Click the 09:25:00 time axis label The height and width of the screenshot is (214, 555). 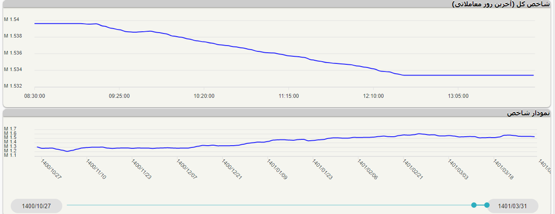coord(119,96)
